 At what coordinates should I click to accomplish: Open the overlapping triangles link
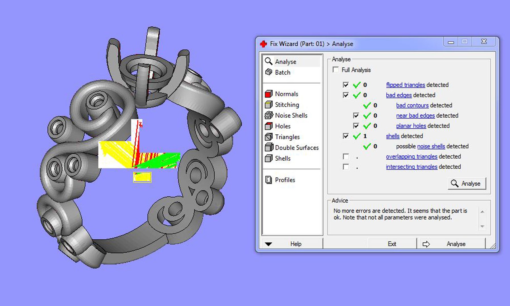(x=412, y=156)
